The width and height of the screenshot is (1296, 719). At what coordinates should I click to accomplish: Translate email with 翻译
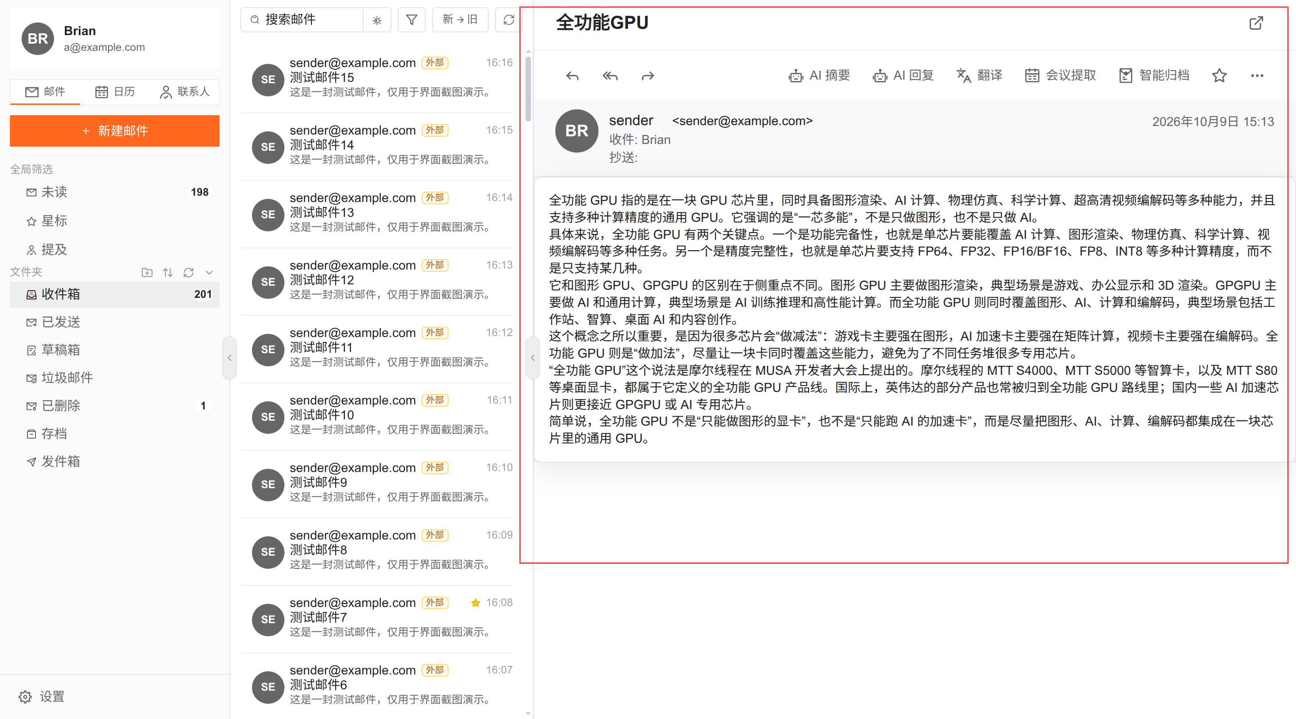(x=979, y=76)
